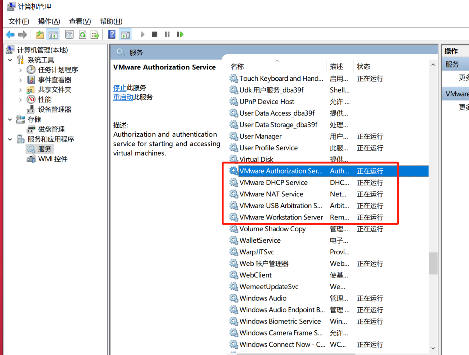This screenshot has width=469, height=355.
Task: Expand the 任务计划程序 tree node
Action: pyautogui.click(x=20, y=70)
